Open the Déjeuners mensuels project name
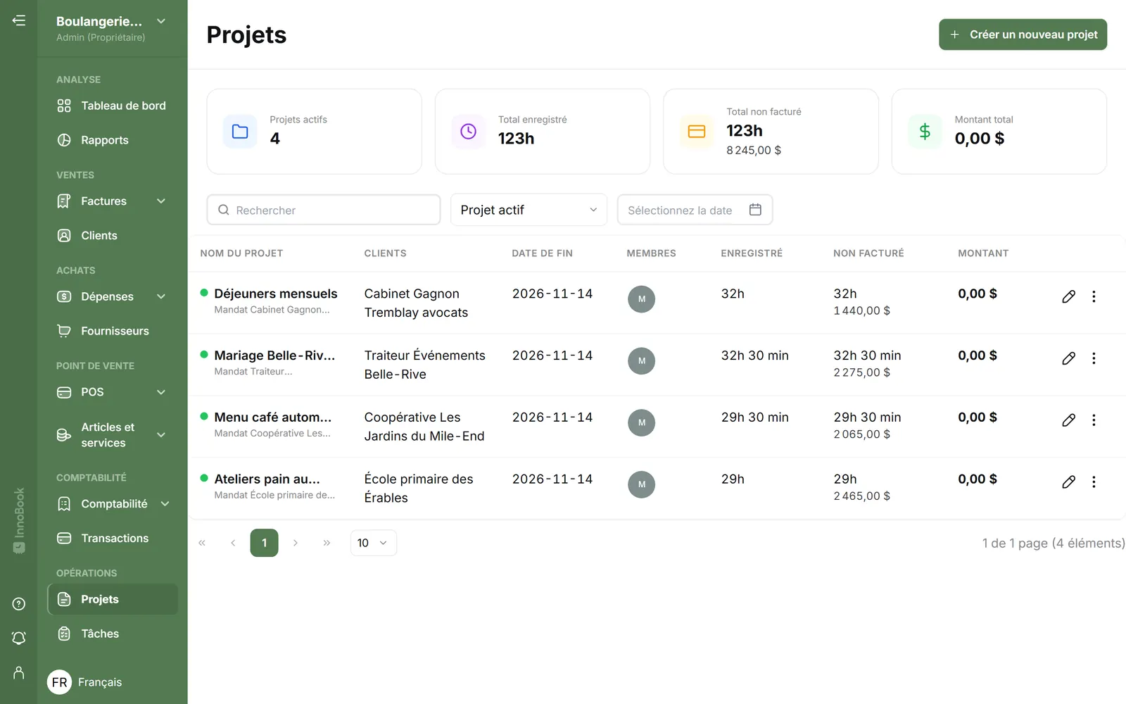The height and width of the screenshot is (704, 1126). 276,294
